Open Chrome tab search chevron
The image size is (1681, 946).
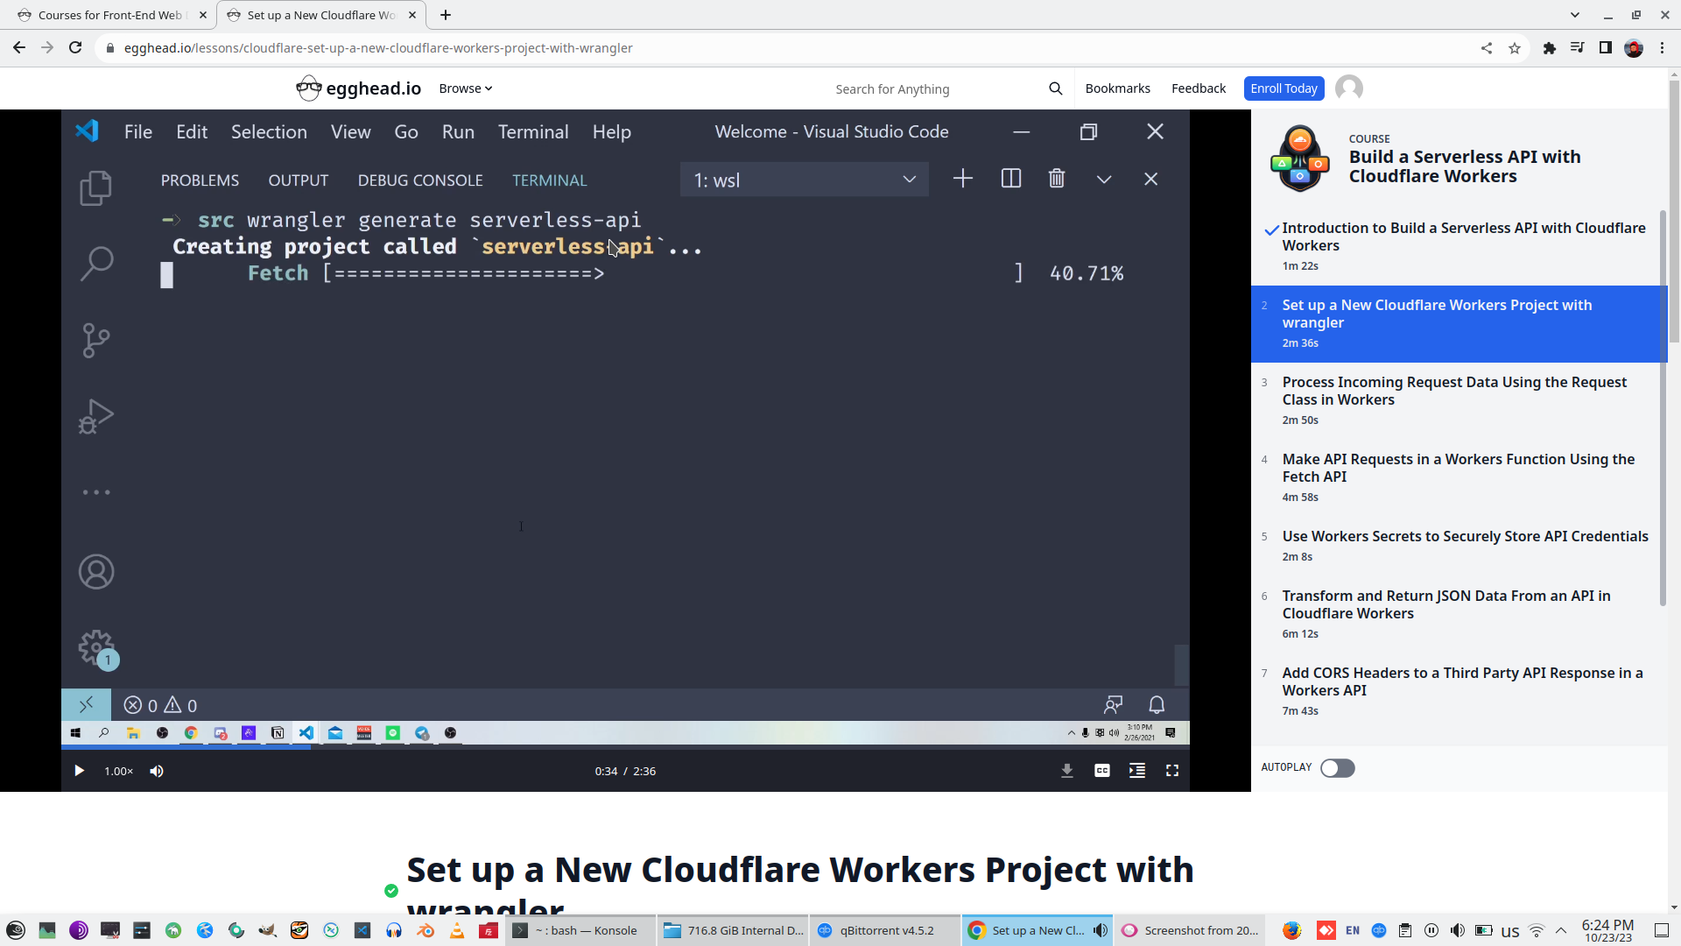1574,15
